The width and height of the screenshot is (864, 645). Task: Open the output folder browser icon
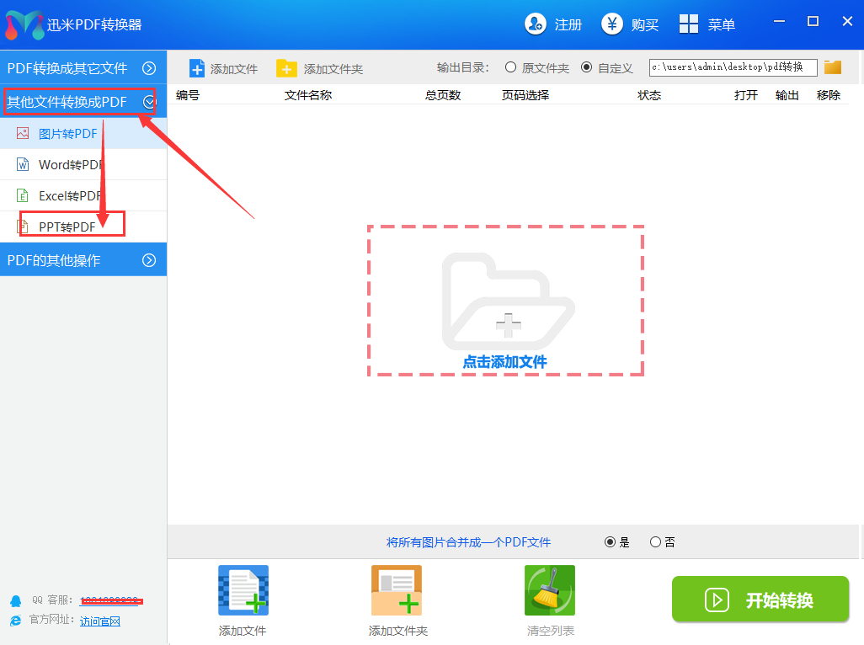833,67
